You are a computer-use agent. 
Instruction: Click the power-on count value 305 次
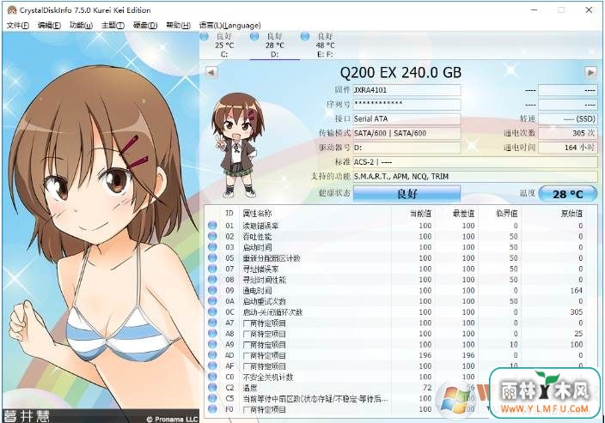click(567, 133)
